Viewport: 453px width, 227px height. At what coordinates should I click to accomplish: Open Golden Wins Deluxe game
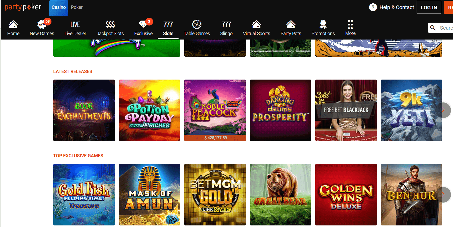click(346, 194)
